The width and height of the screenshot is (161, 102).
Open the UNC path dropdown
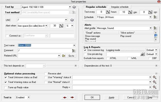(66, 20)
